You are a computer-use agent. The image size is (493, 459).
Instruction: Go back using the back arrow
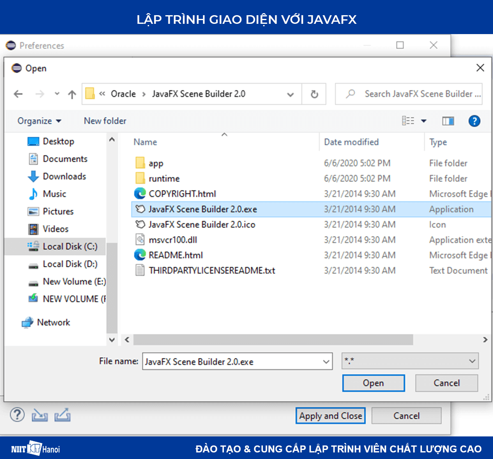coord(18,94)
